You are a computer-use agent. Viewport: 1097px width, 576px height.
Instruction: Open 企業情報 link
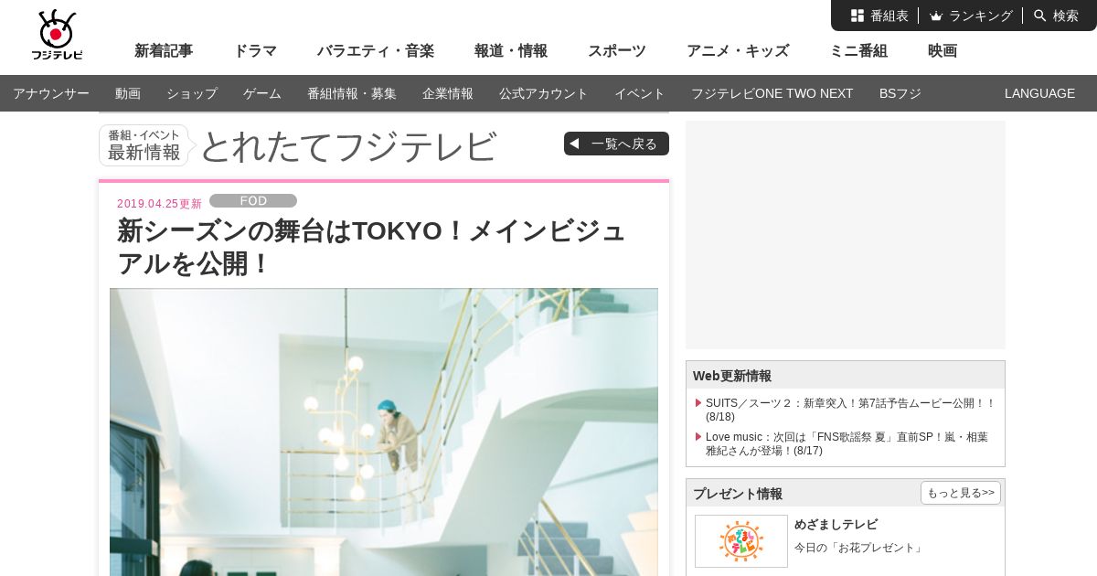pos(448,93)
